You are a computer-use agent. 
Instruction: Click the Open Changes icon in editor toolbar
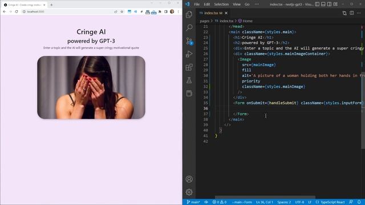click(x=344, y=13)
